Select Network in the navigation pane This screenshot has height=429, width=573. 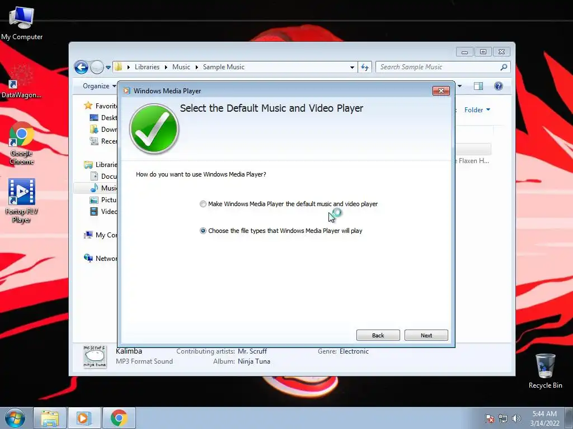101,259
